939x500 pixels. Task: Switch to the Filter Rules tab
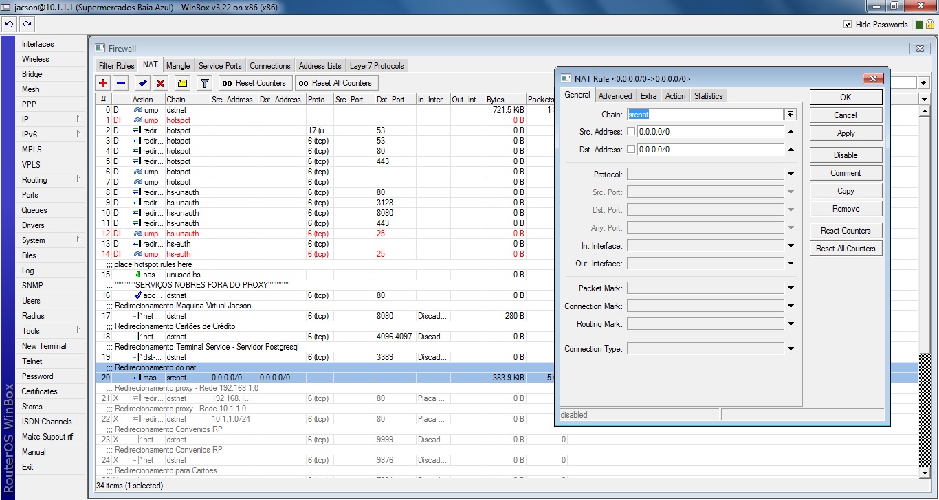point(116,66)
